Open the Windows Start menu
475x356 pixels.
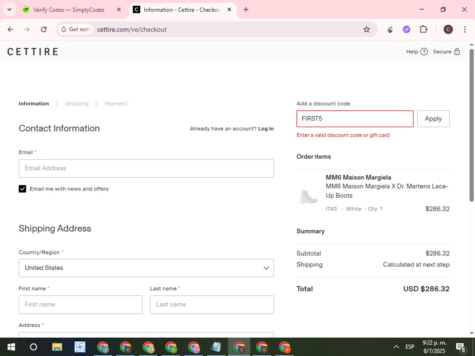[11, 347]
